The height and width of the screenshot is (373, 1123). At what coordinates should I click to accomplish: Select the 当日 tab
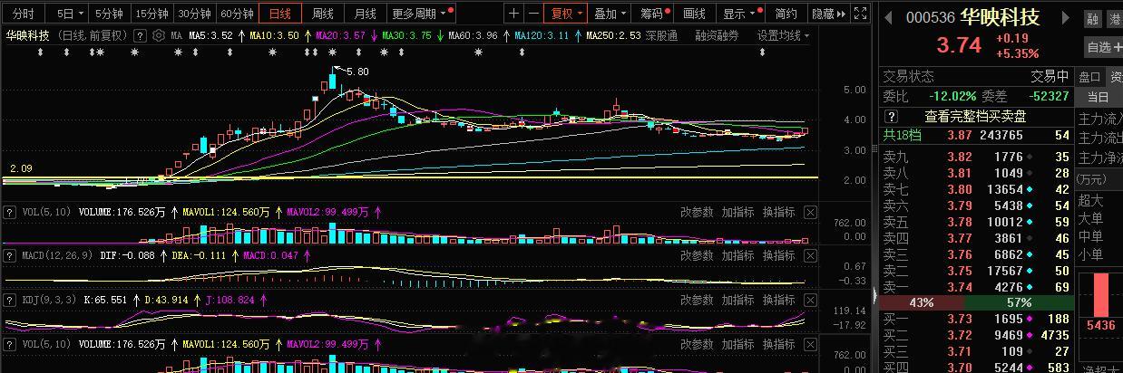(1098, 97)
